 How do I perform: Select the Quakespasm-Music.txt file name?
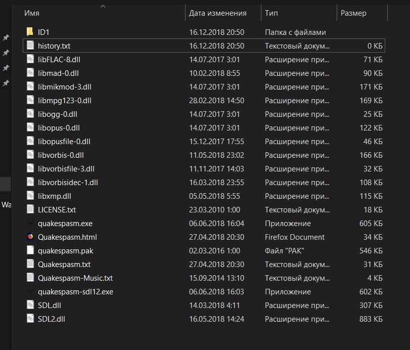[75, 278]
